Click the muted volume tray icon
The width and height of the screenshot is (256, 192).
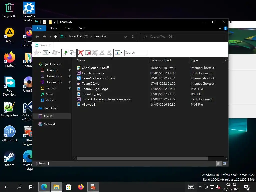click(218, 187)
